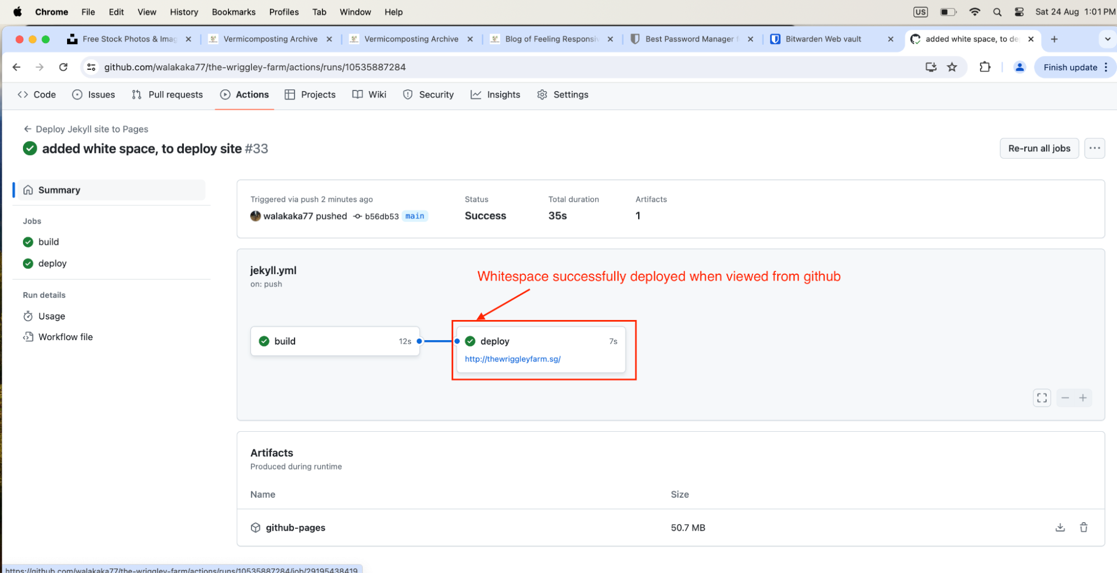Open commit b56db53
Screen dimensions: 1117x573
[x=382, y=217]
